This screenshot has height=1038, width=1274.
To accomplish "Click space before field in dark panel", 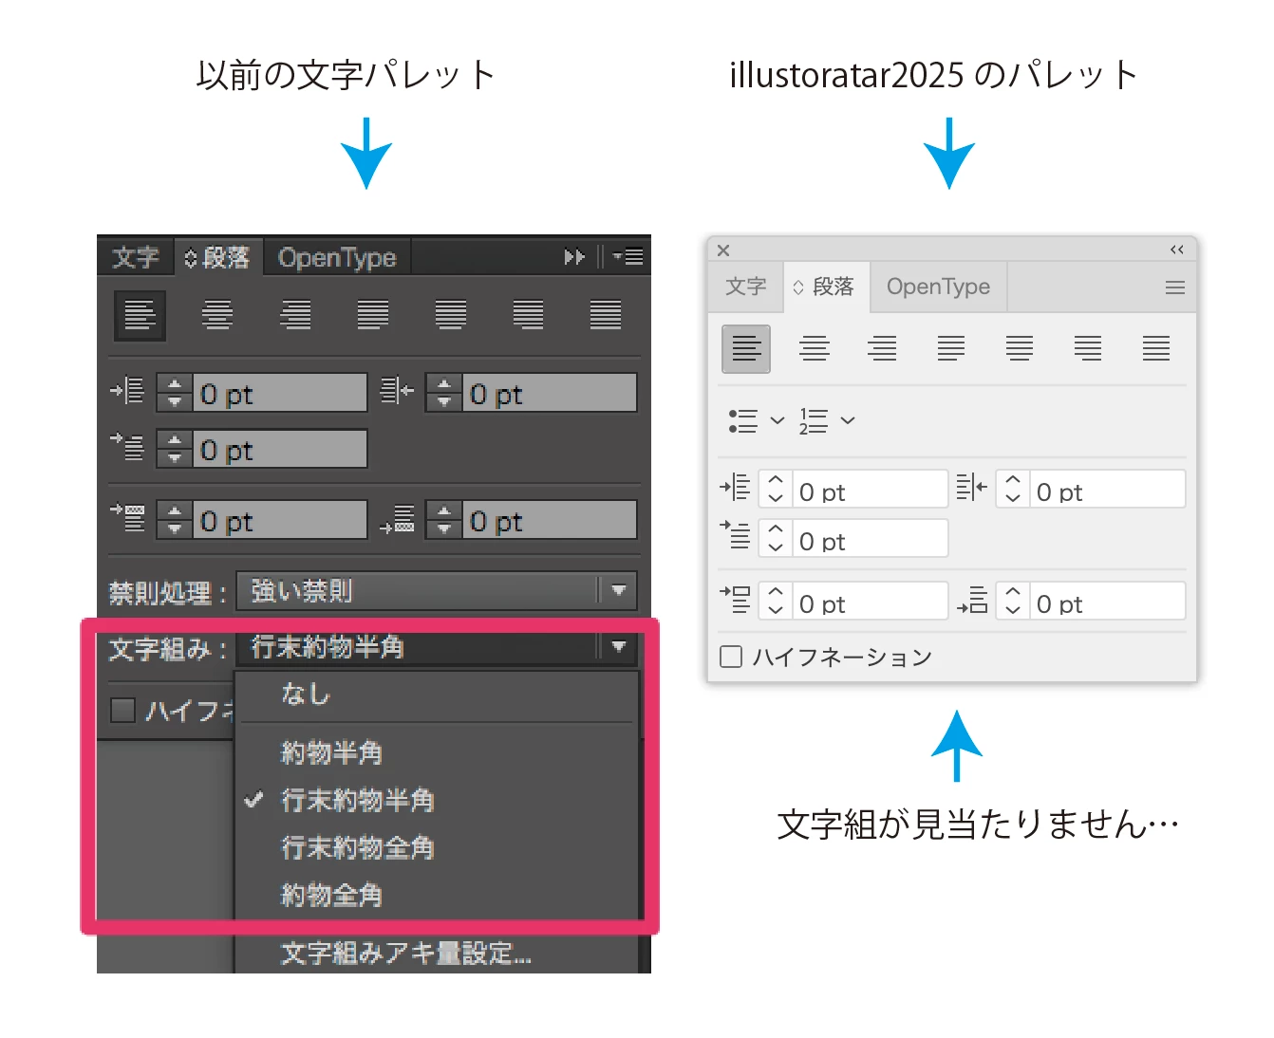I will (x=279, y=520).
